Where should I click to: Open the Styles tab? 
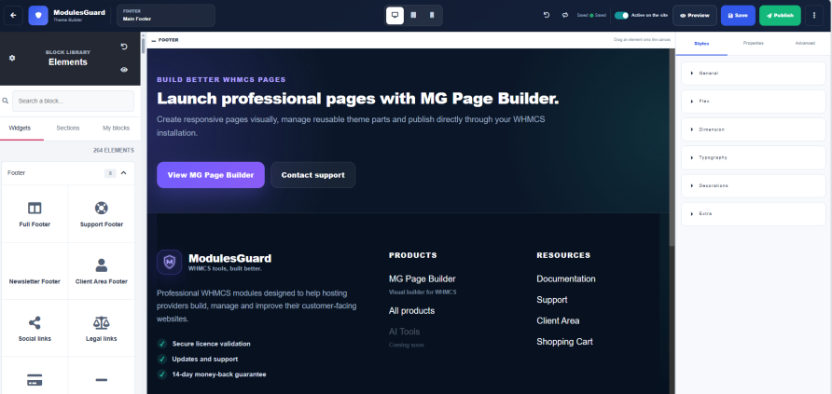[x=701, y=44]
